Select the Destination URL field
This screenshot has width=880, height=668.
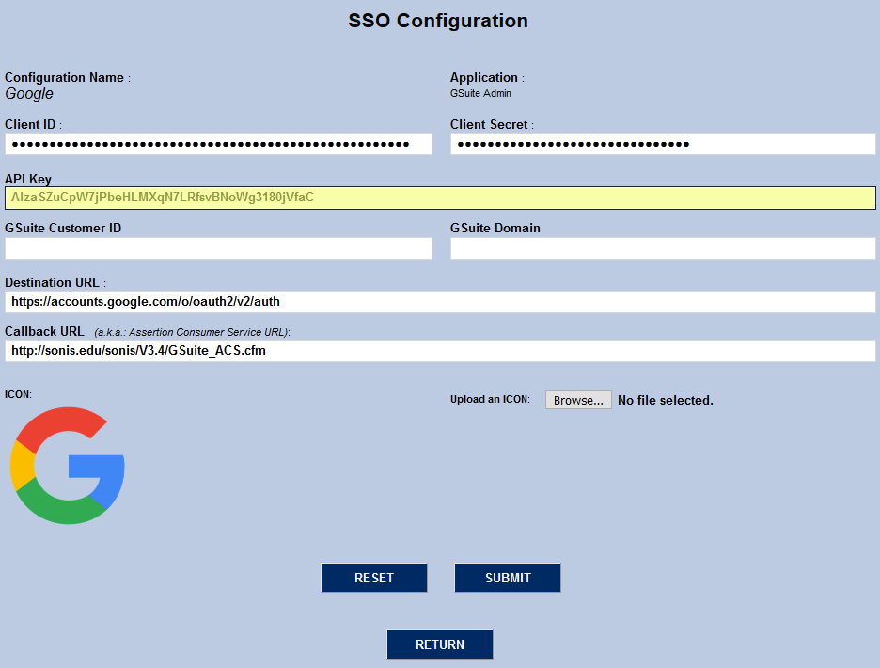point(439,301)
